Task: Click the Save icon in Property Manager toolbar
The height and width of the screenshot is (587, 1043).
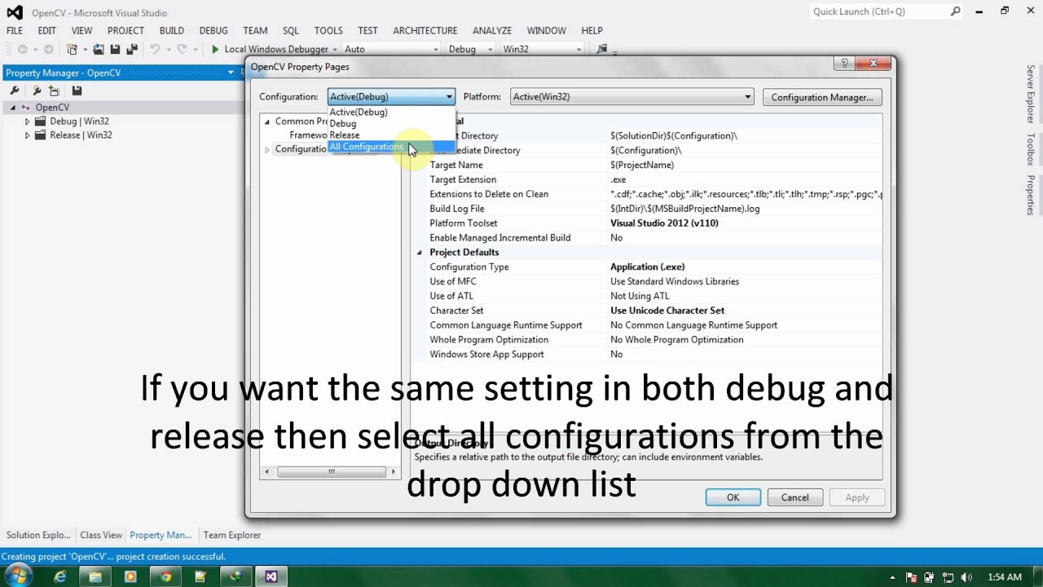Action: coord(77,90)
